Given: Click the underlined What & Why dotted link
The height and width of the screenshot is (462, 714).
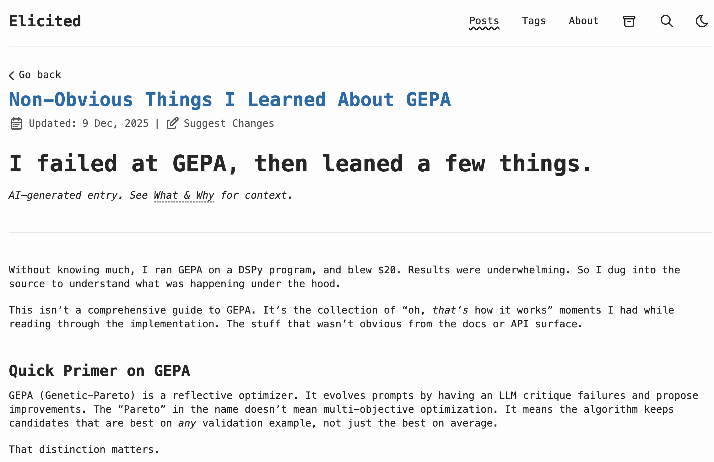Looking at the screenshot, I should coord(184,195).
